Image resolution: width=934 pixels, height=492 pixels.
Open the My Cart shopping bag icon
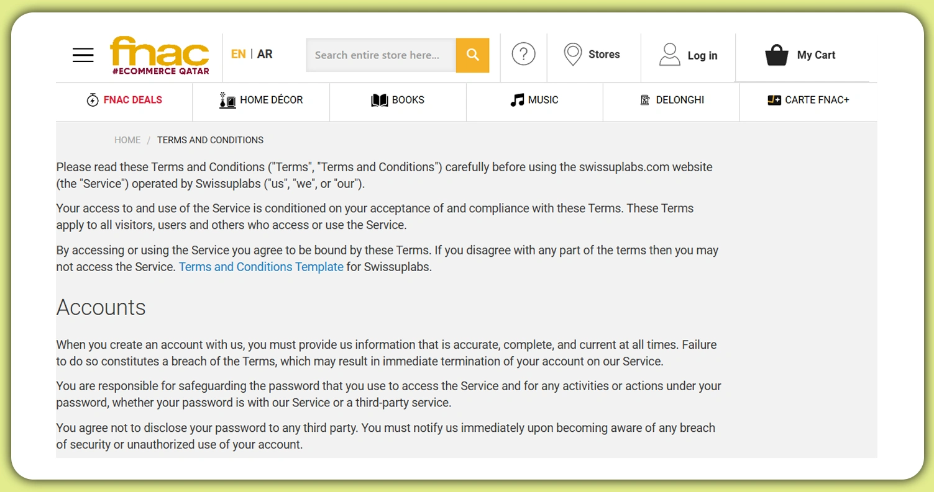pyautogui.click(x=777, y=55)
